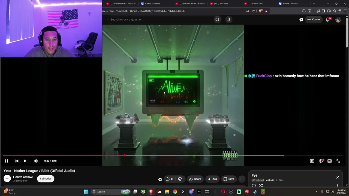Open the Create button menu
Viewport: 349px width, 196px height.
pos(314,20)
